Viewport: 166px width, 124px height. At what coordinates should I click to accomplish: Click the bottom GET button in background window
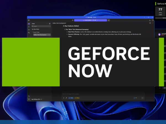164,88
